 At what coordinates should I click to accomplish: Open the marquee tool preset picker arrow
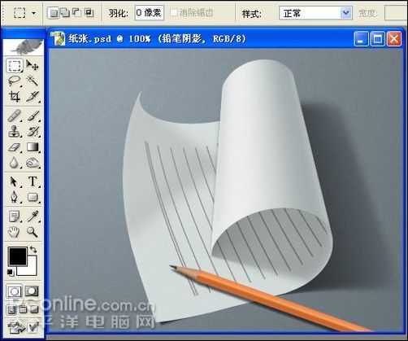(34, 13)
